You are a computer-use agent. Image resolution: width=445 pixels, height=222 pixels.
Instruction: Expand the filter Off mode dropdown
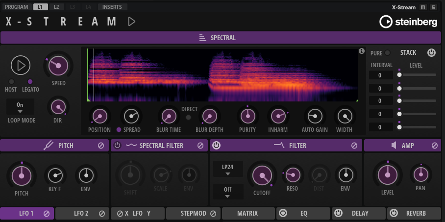pyautogui.click(x=228, y=191)
